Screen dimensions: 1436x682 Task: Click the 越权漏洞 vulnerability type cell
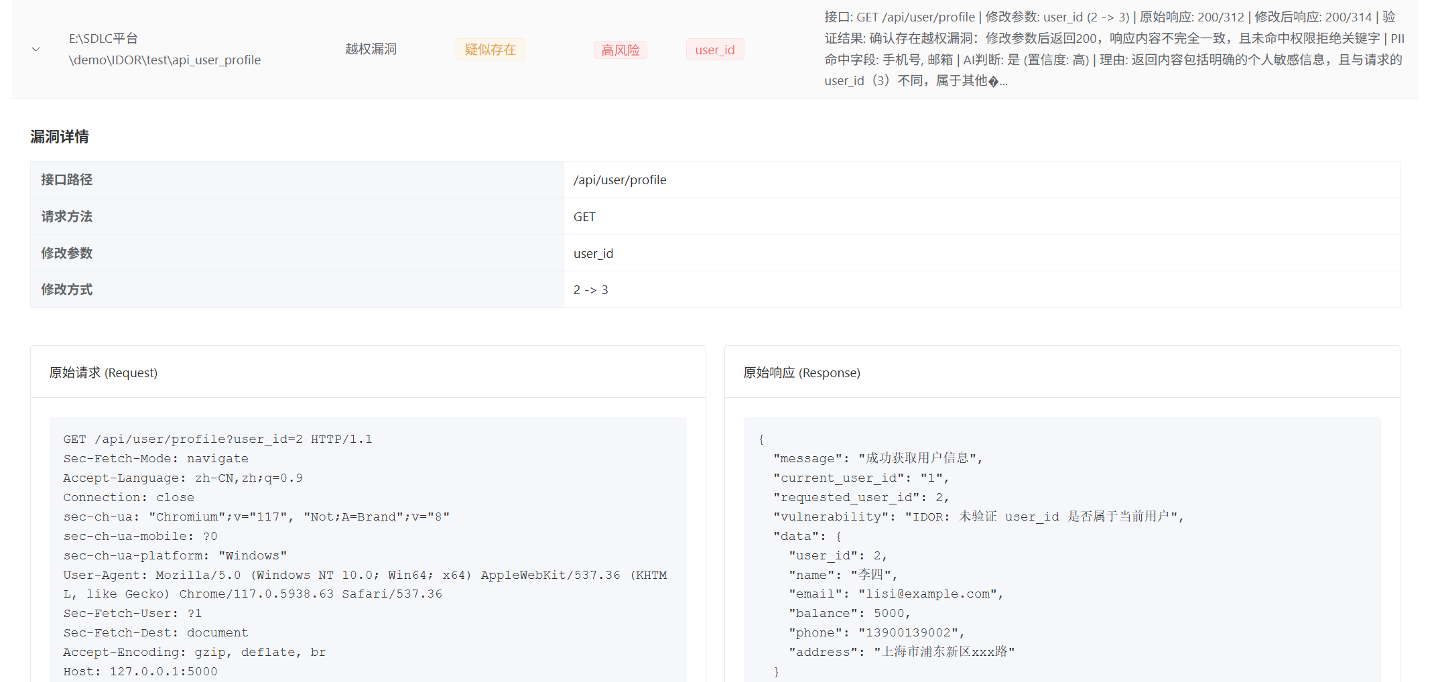pyautogui.click(x=371, y=50)
